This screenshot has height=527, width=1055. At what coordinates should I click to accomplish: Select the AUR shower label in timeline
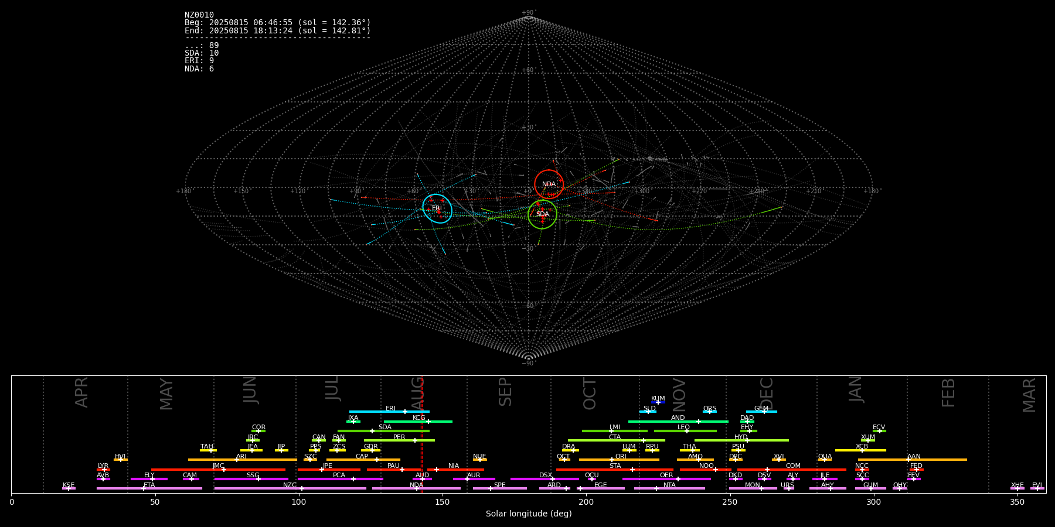click(474, 475)
